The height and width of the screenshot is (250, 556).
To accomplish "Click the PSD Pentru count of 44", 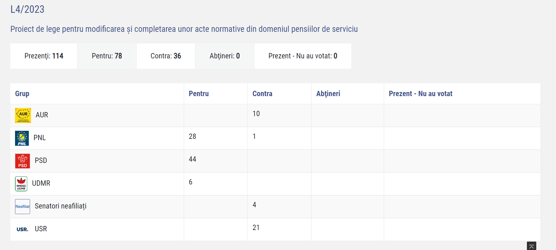I will tap(193, 159).
